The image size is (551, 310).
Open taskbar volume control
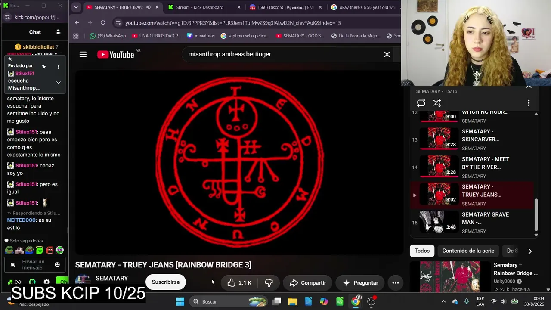504,301
